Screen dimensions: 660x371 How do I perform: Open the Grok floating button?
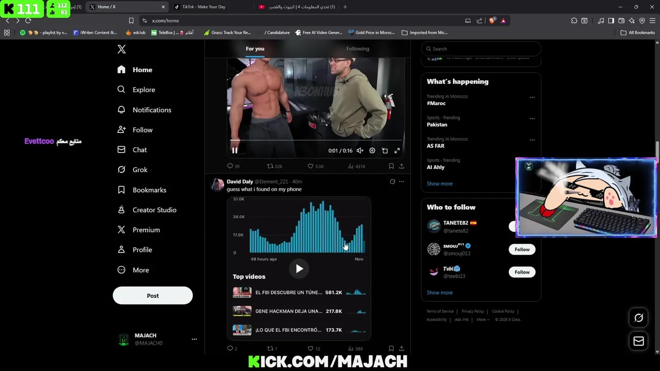638,318
